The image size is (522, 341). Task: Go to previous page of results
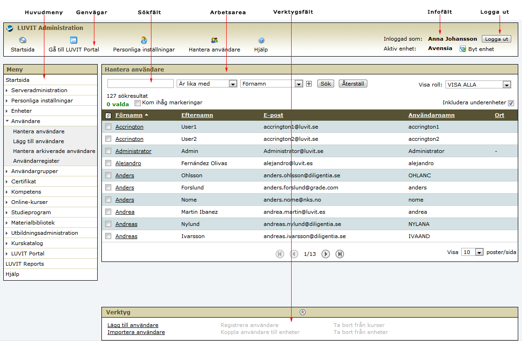point(294,254)
